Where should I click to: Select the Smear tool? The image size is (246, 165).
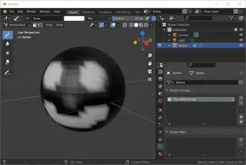pos(7,62)
